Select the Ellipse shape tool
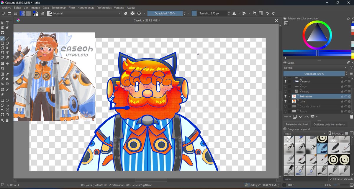354x189 pixels. (x=7, y=43)
